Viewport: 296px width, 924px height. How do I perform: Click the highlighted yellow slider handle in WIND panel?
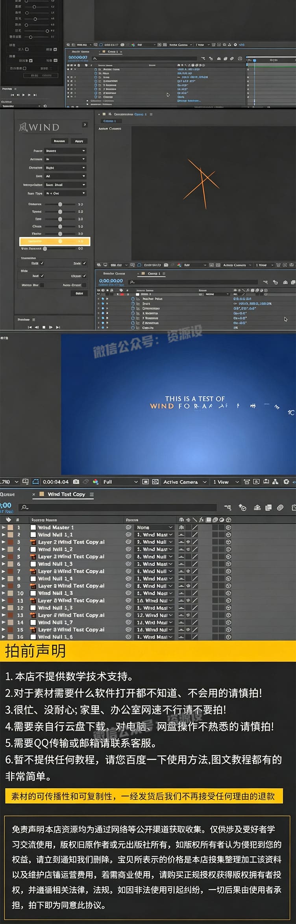(x=60, y=241)
